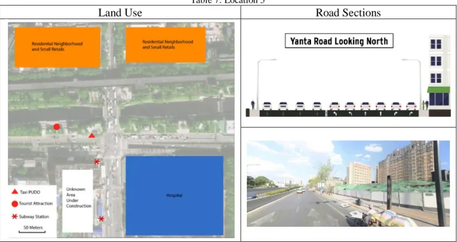
Task: Click the Land Use column header
Action: pos(120,13)
